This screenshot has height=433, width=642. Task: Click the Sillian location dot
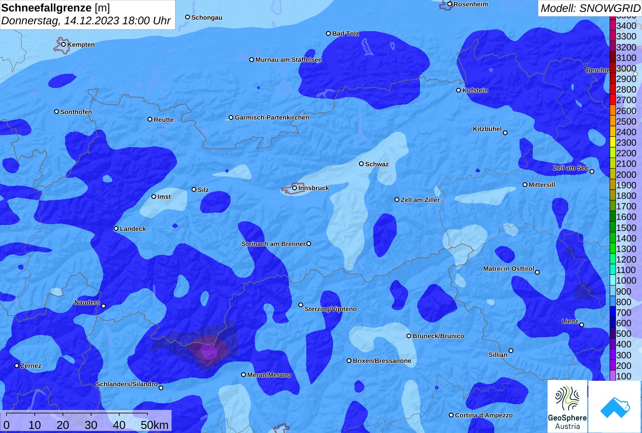click(x=511, y=351)
